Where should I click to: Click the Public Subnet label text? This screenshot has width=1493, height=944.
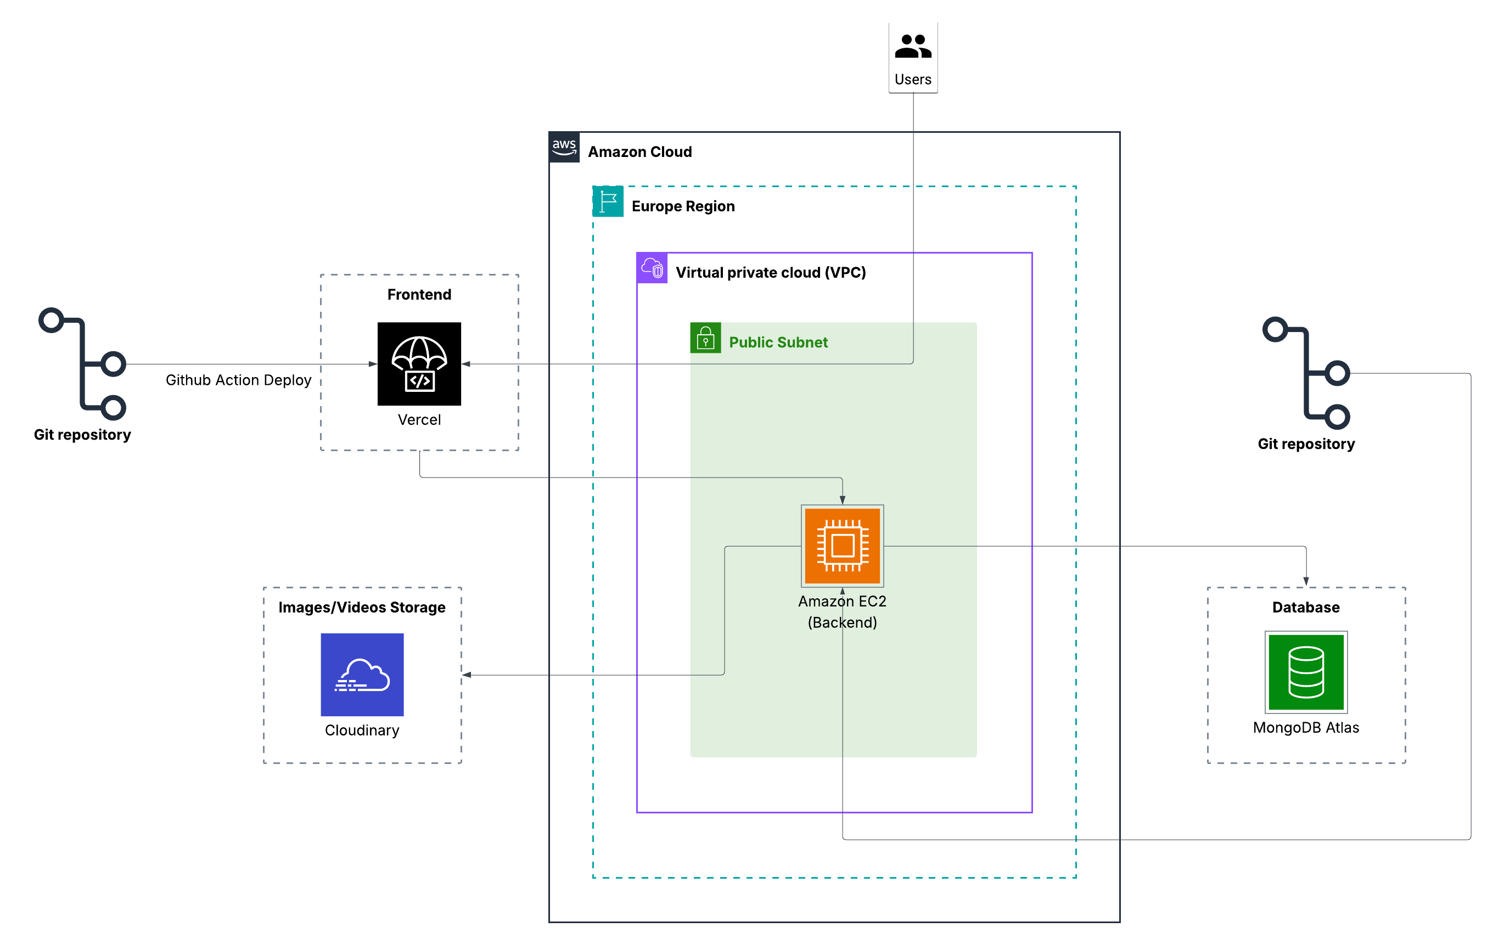(x=778, y=342)
